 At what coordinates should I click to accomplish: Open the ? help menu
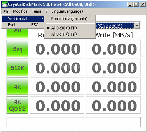(x=46, y=11)
